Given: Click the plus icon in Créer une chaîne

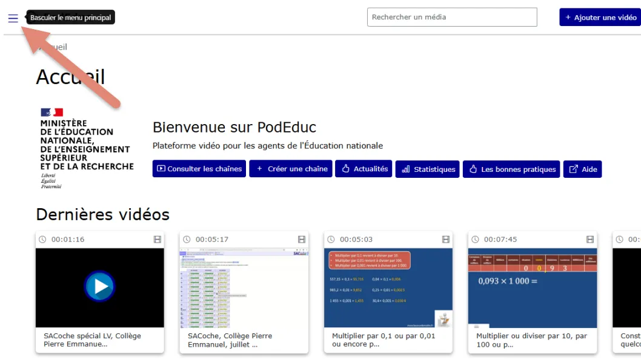Looking at the screenshot, I should [259, 168].
